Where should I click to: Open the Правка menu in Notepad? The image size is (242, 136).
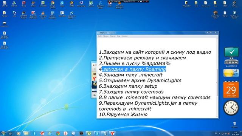106,36
